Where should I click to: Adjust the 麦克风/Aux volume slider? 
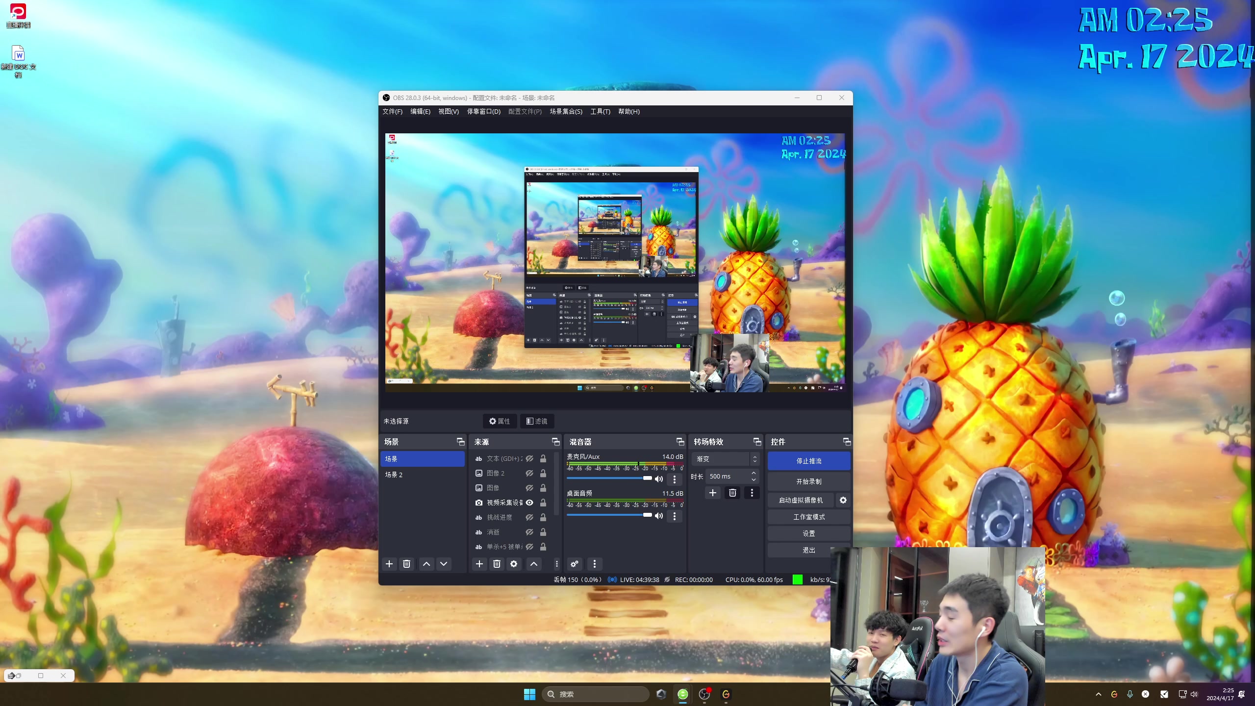click(x=609, y=478)
